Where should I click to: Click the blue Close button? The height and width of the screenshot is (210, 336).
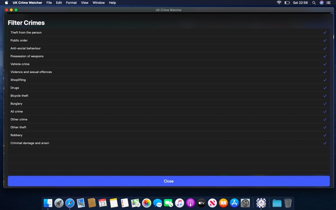[x=169, y=181]
